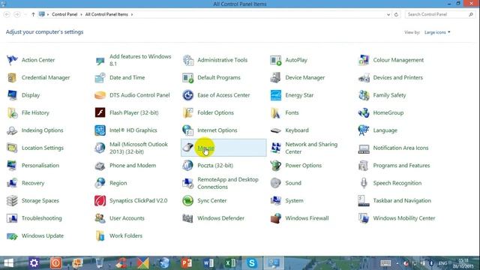Open the Language link
Image resolution: width=480 pixels, height=270 pixels.
coord(385,130)
